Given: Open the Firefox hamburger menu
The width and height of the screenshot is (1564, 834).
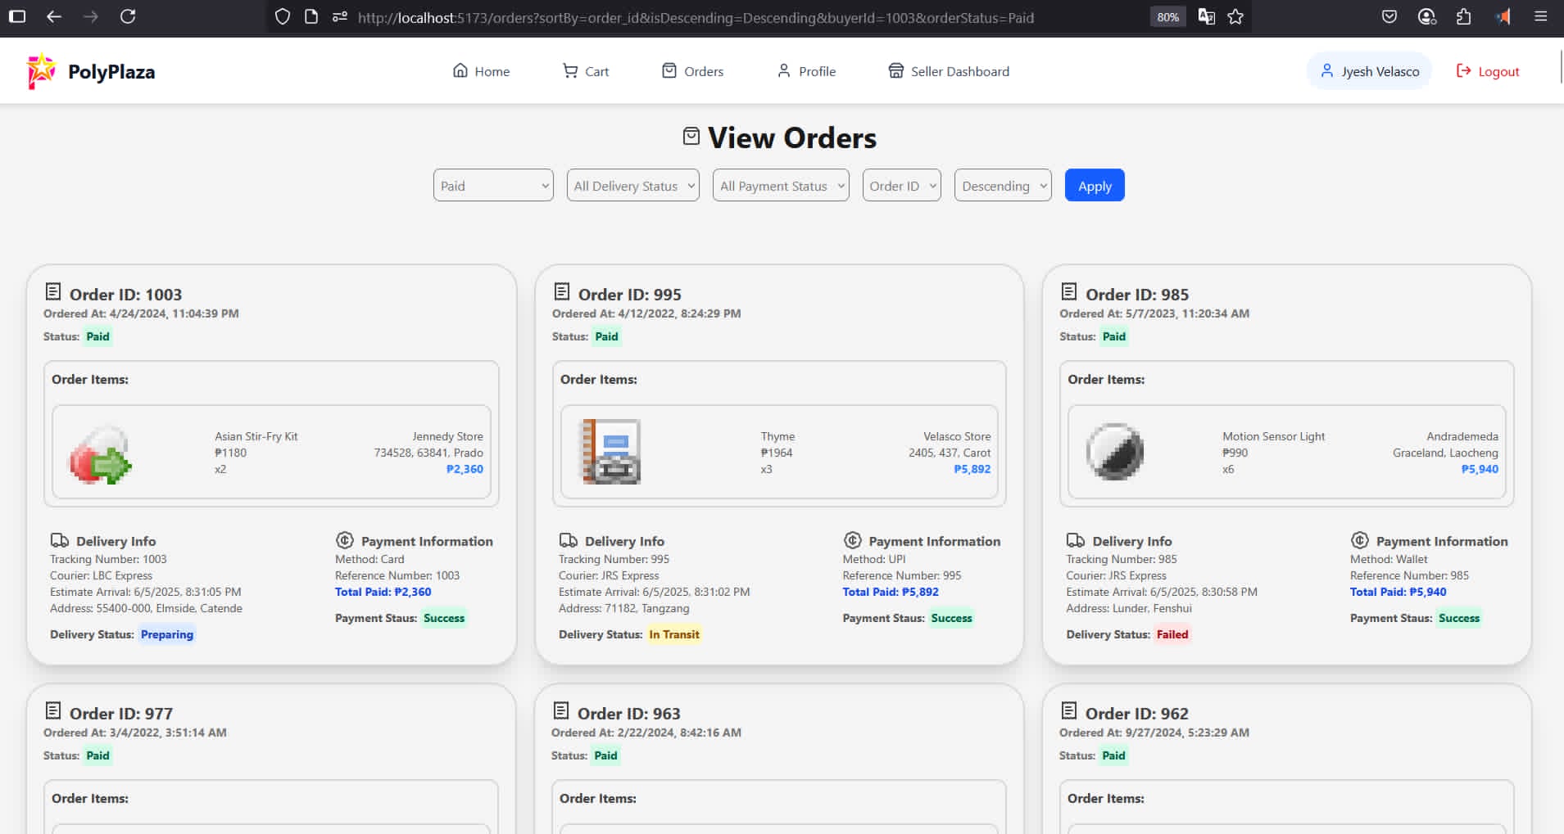Looking at the screenshot, I should [1540, 16].
